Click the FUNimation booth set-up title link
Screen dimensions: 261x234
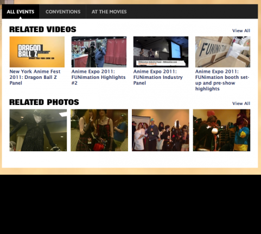coord(222,80)
